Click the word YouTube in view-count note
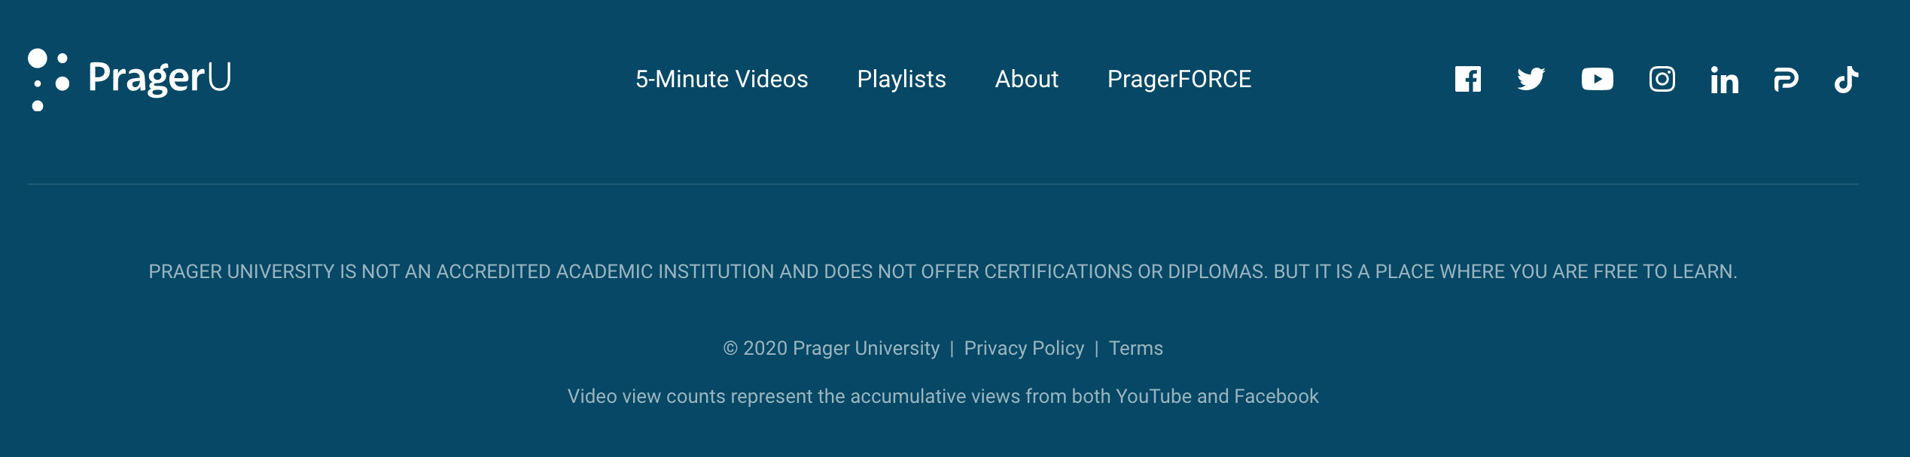This screenshot has height=457, width=1910. (1153, 396)
